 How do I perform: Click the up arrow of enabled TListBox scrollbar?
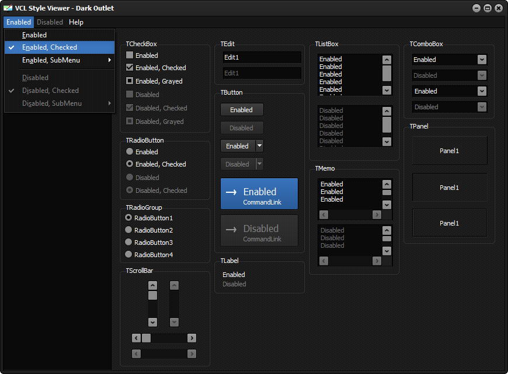[x=387, y=60]
